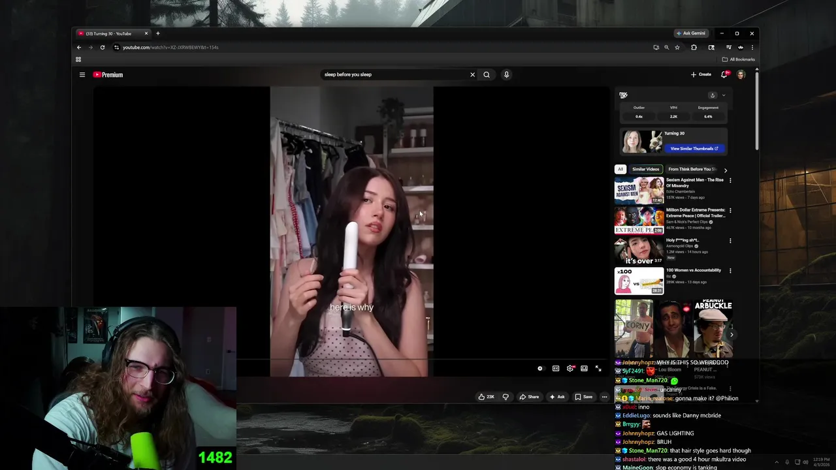The width and height of the screenshot is (836, 470).
Task: Click the magnifier search button
Action: pyautogui.click(x=487, y=74)
